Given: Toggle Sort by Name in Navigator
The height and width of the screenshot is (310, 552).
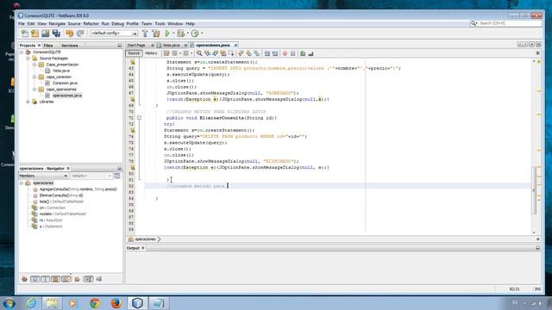Looking at the screenshot, I should tap(88, 279).
